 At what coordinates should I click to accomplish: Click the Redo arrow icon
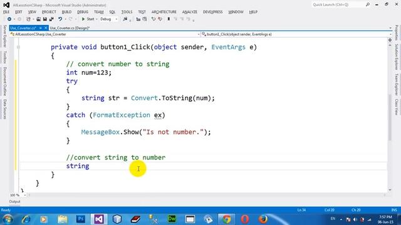71,19
